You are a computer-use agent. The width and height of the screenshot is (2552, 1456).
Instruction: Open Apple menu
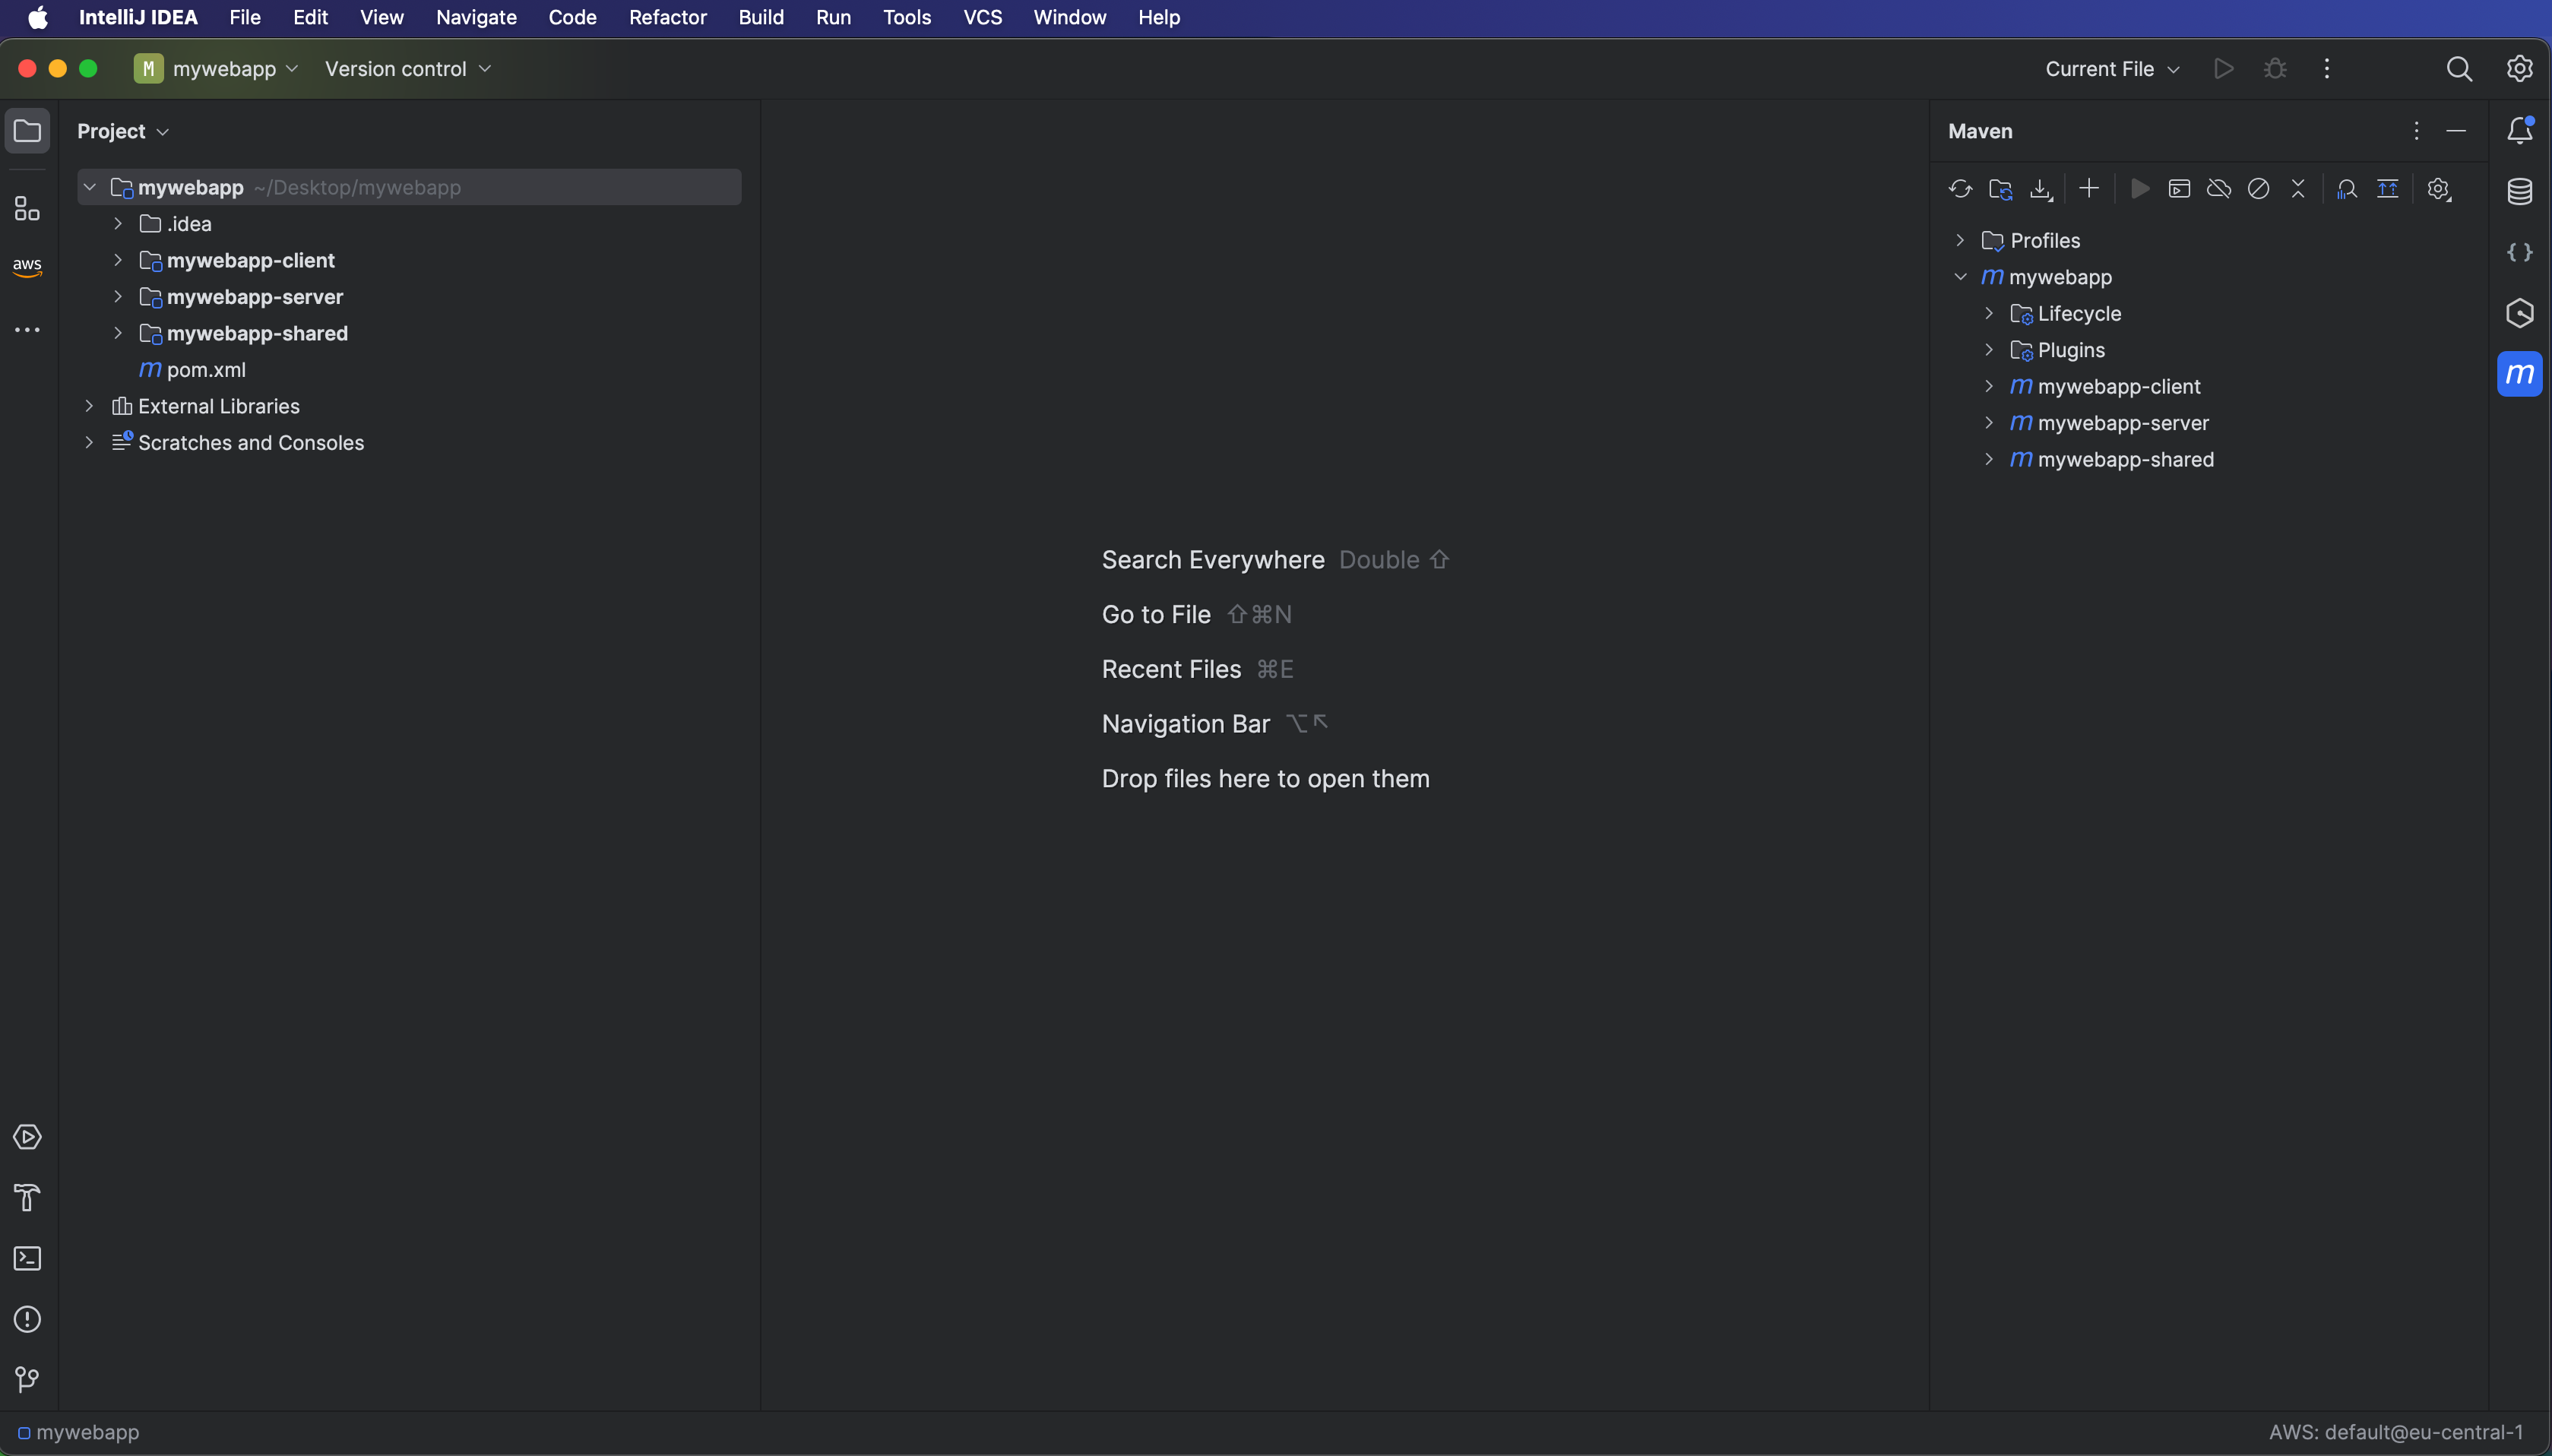tap(38, 17)
